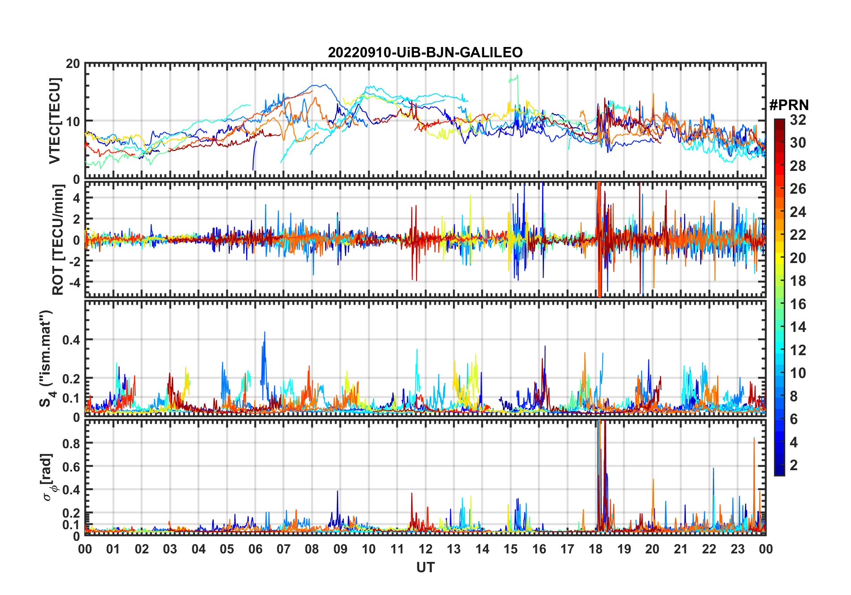851x595 pixels.
Task: Click the 30 tick label on the colorbar
Action: pos(798,143)
